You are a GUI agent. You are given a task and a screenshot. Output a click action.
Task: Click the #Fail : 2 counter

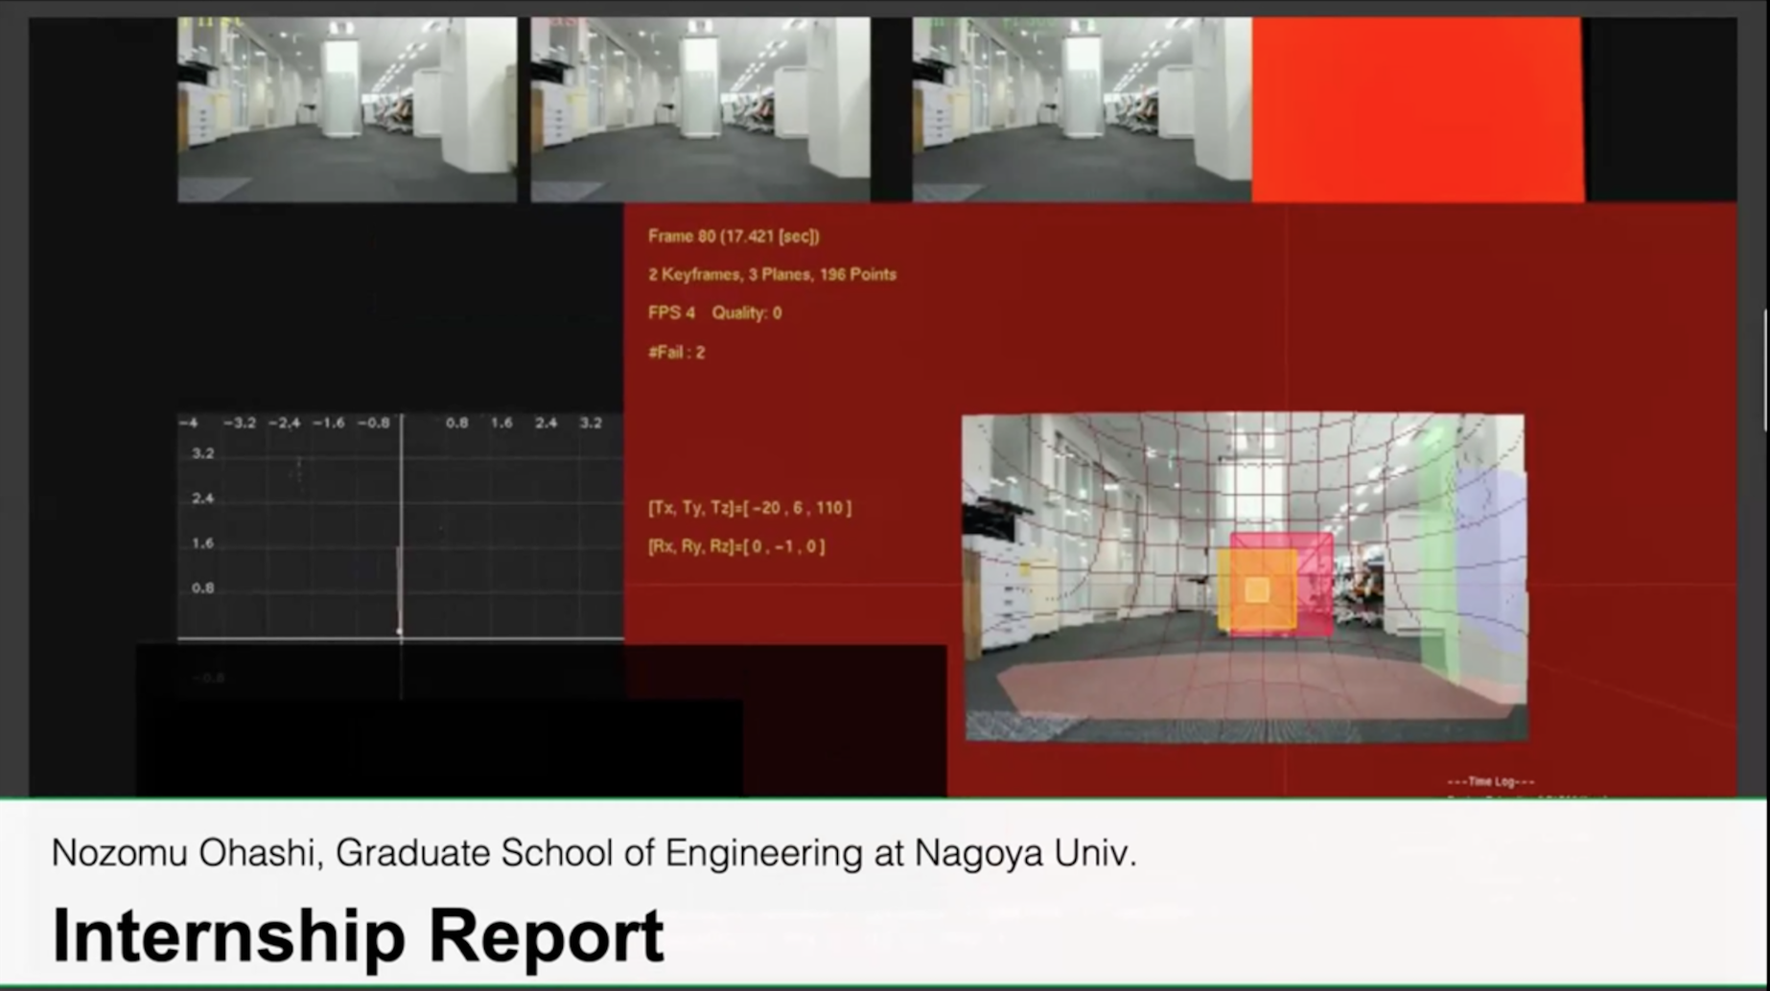click(x=676, y=353)
